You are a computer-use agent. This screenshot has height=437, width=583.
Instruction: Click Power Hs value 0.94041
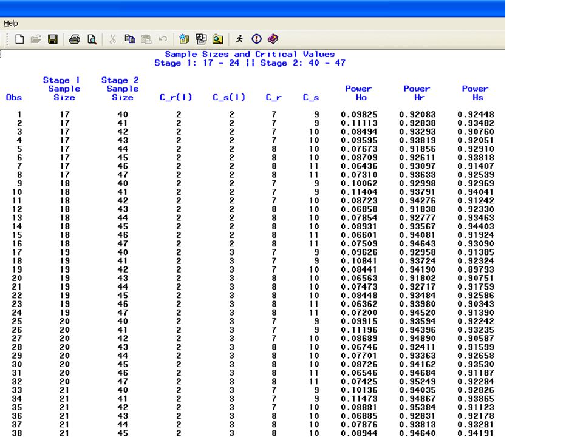(x=476, y=192)
